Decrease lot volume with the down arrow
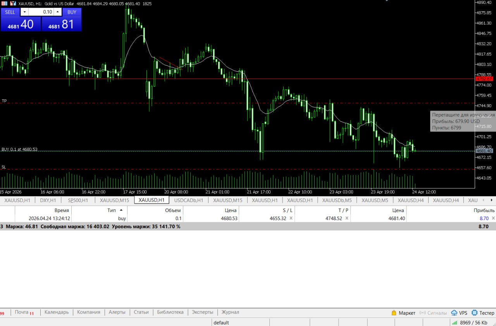Screen dimensions: 496x326 tap(24, 12)
